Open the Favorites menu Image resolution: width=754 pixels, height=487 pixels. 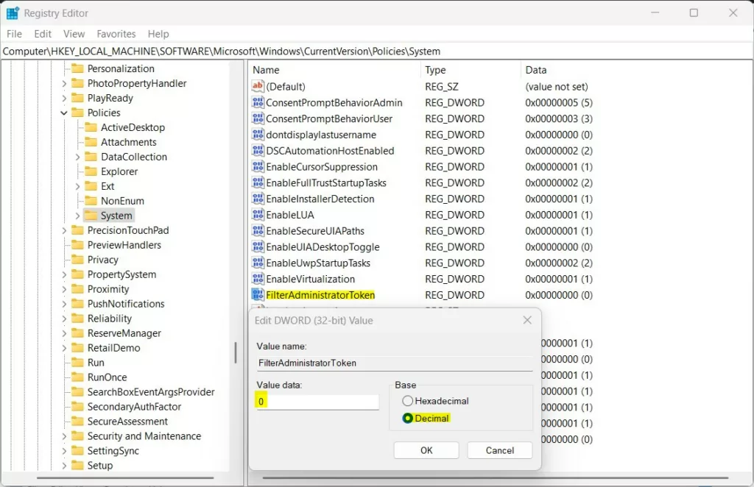(x=116, y=34)
